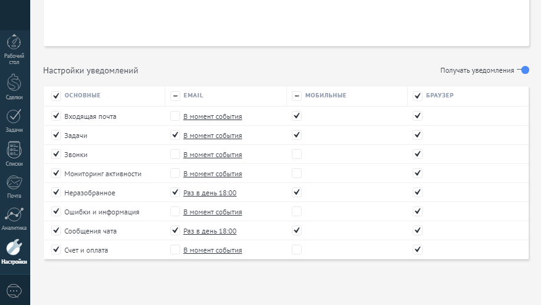Open Сообщения чата email timing selector
Screen dimensions: 541x305
pos(210,231)
